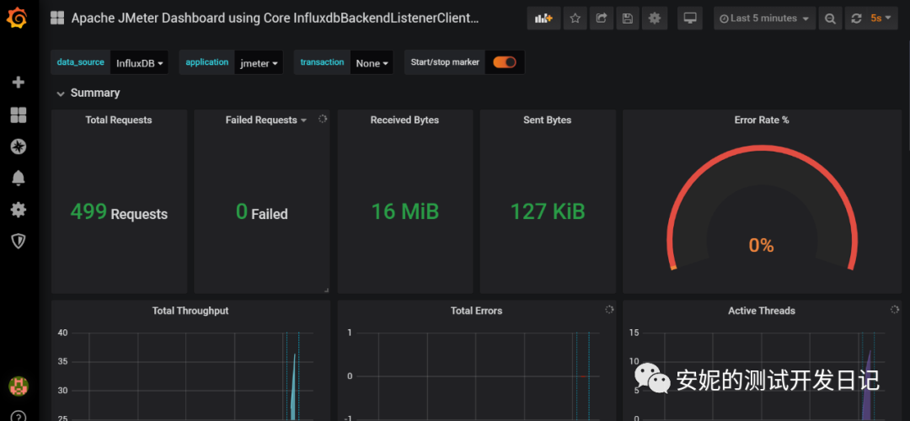
Task: Click the 499 Requests value
Action: (x=119, y=212)
